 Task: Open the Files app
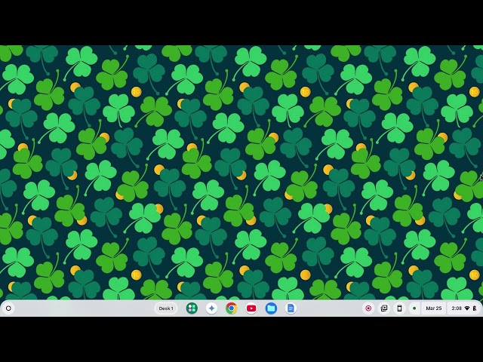tap(271, 308)
